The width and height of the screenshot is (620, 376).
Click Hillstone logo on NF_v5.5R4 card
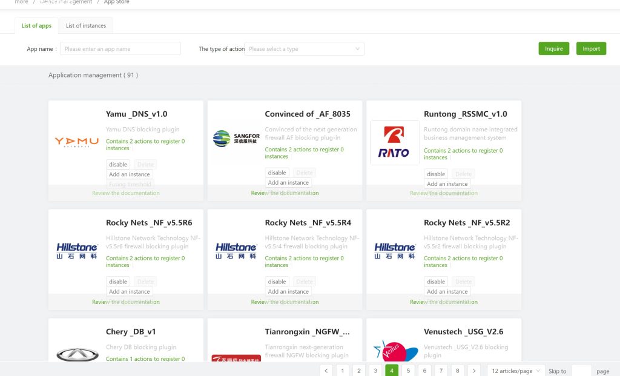pos(236,251)
